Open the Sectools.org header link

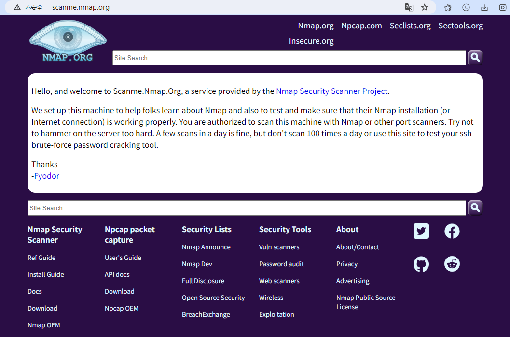pos(460,26)
